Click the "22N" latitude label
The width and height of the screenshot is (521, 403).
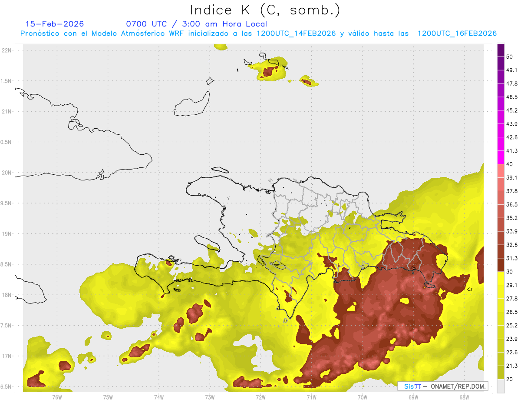coord(7,50)
